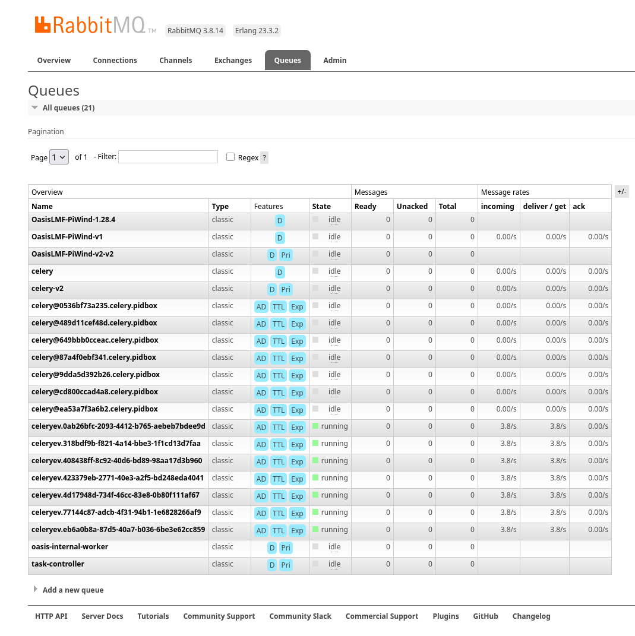This screenshot has height=636, width=635.
Task: Click the AD badge on celery@ea53a7f3a6b2 pidbox row
Action: click(x=261, y=410)
